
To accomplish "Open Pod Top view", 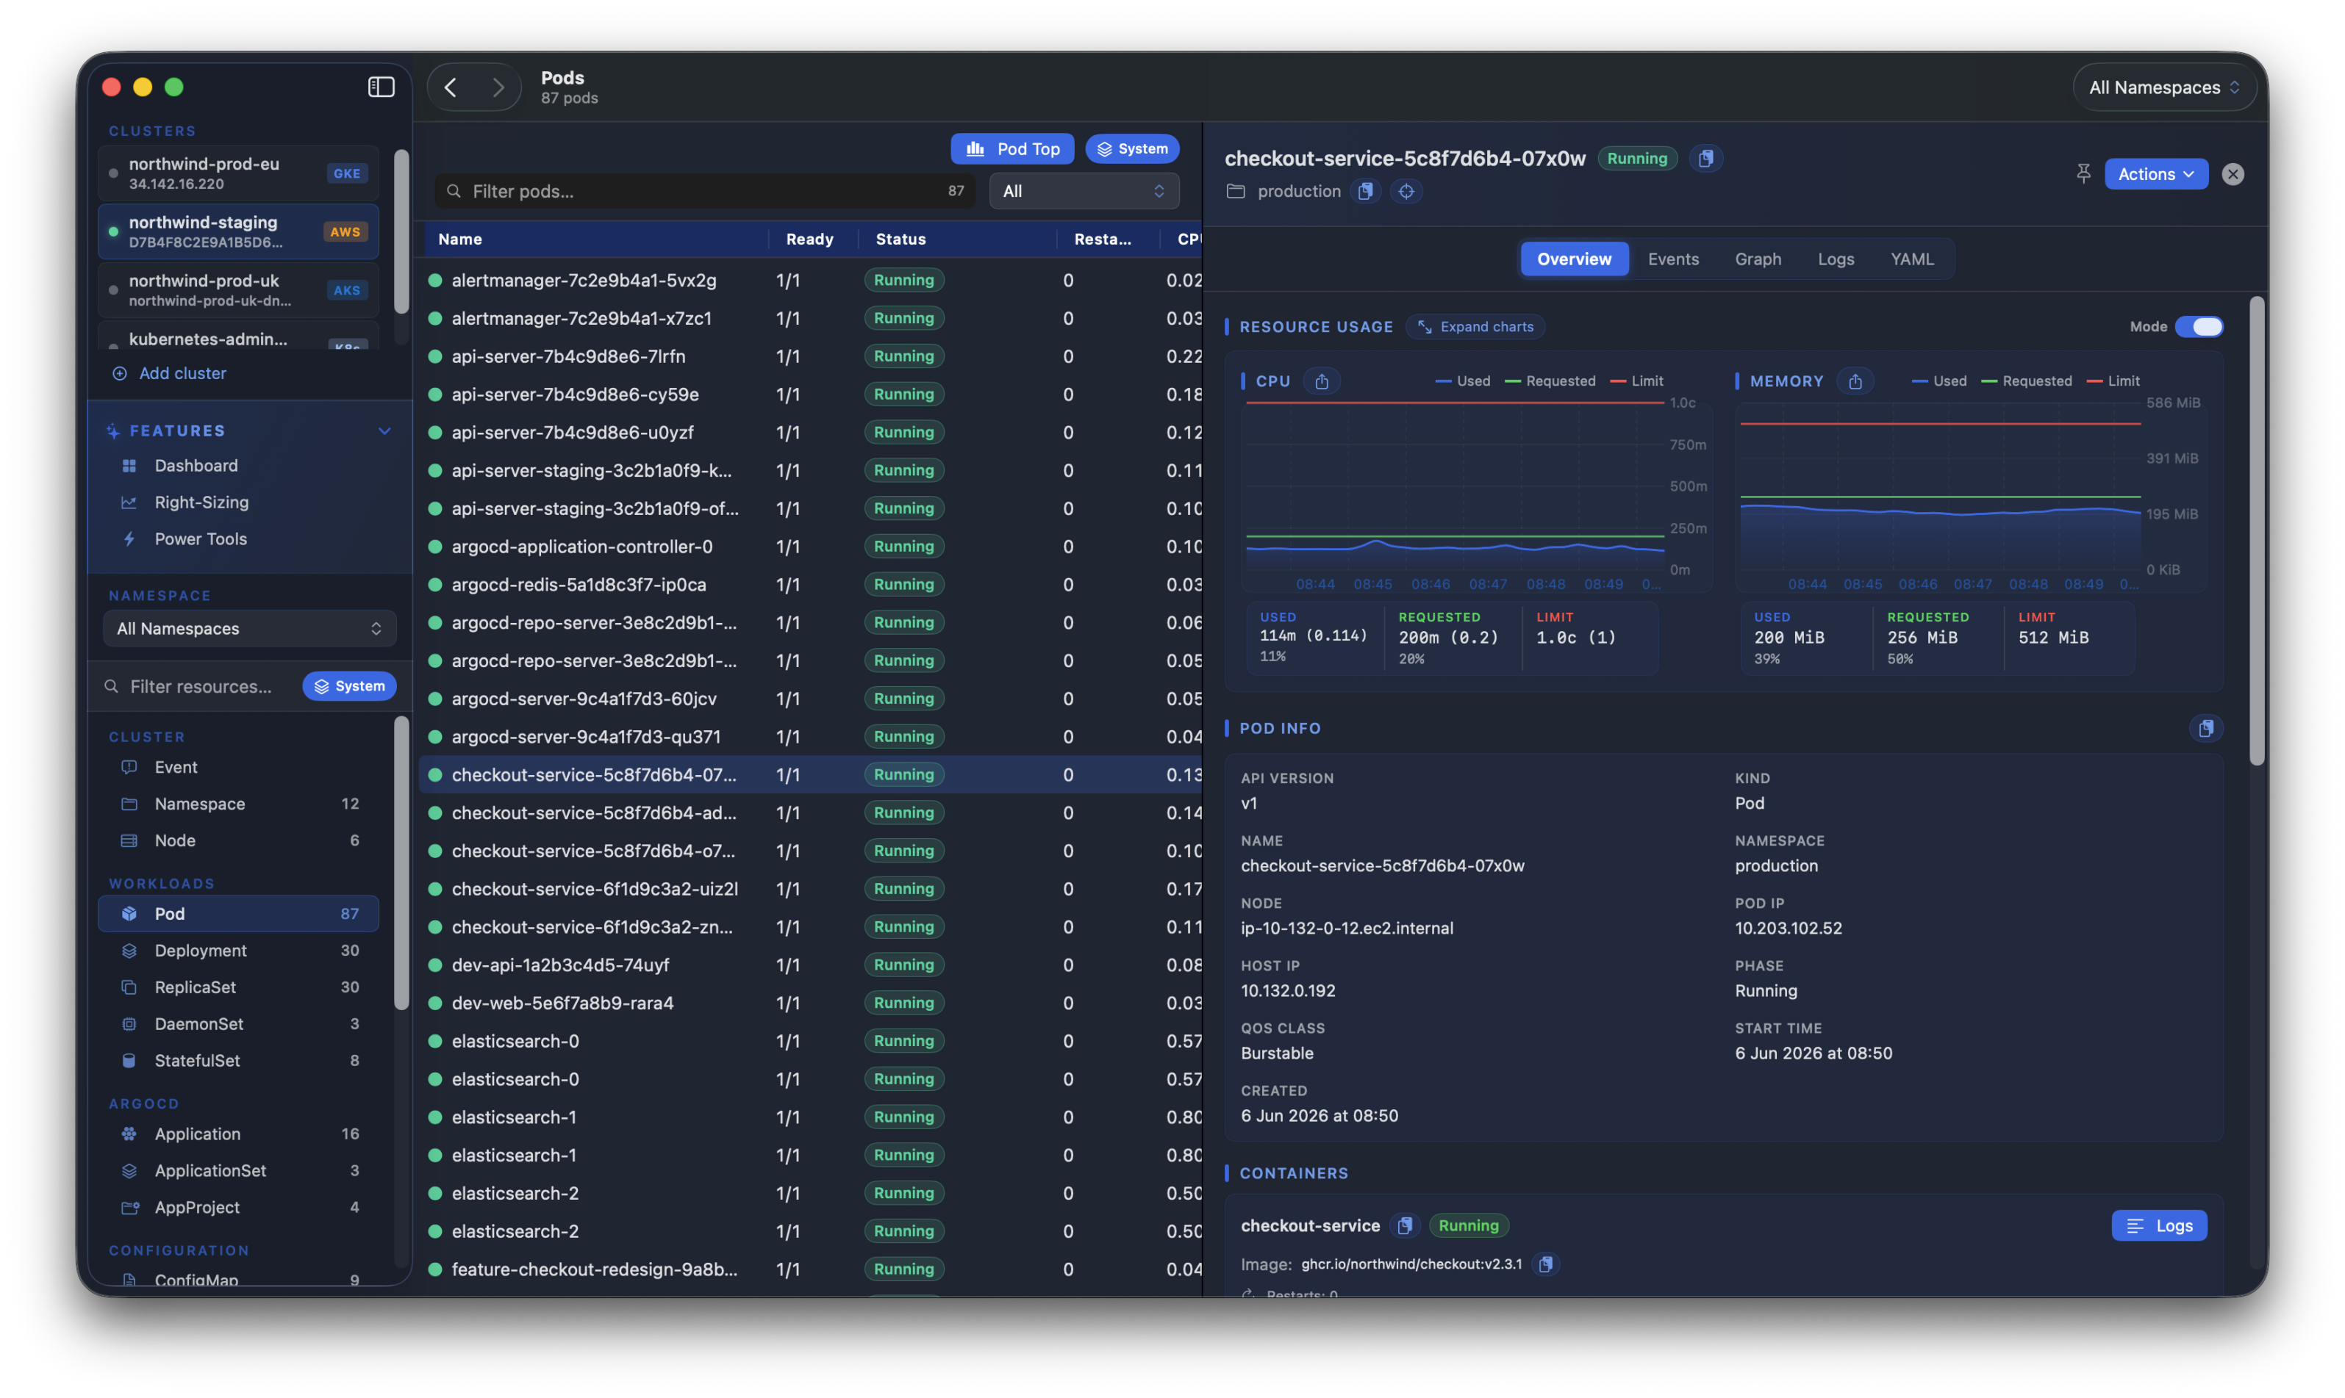I will tap(1012, 149).
